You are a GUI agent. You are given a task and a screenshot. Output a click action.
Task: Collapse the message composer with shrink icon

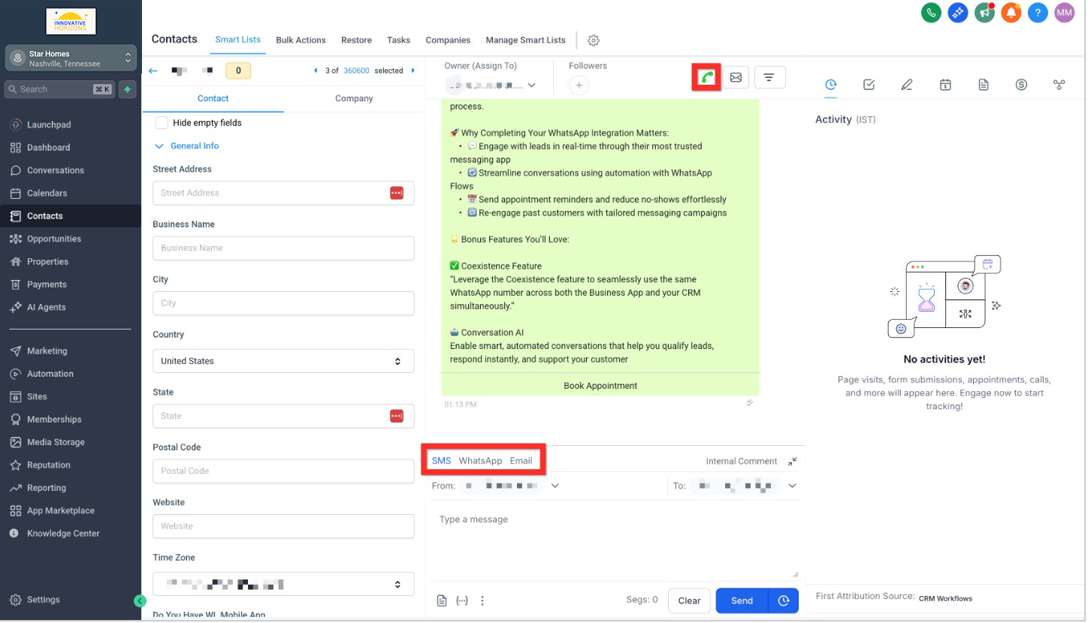793,462
